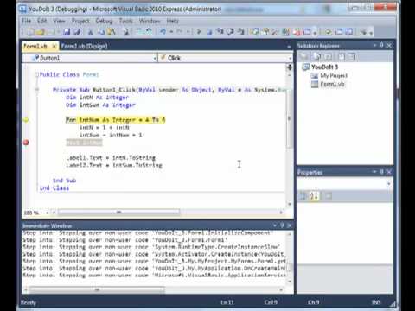The height and width of the screenshot is (311, 415).
Task: Toggle the red breakpoint on the Next line
Action: [x=26, y=143]
